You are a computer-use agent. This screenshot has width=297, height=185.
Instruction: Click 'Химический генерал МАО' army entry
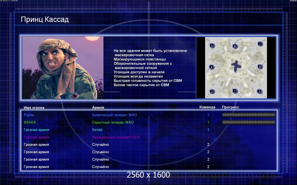(114, 115)
